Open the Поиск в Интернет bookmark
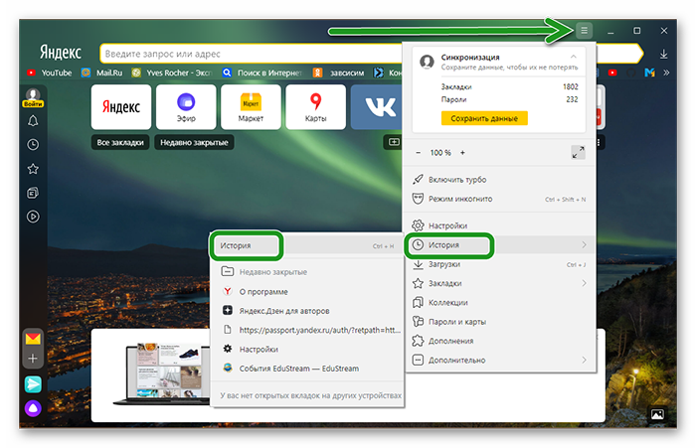 [262, 73]
